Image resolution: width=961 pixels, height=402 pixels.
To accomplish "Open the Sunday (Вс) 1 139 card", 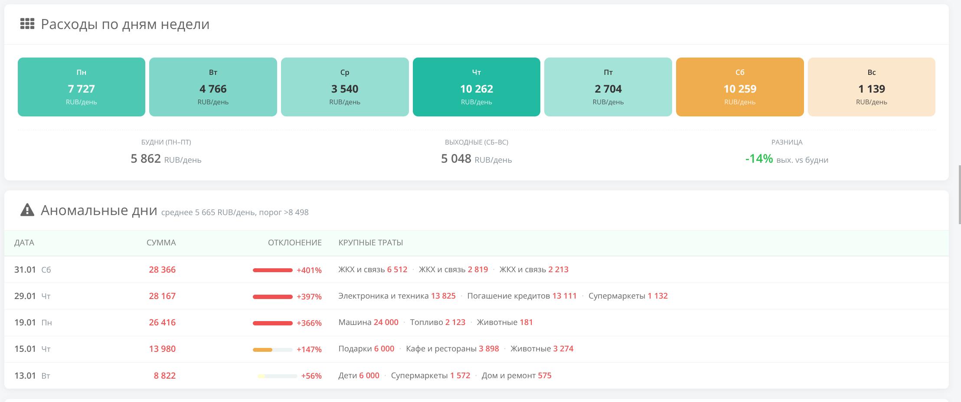I will click(871, 87).
